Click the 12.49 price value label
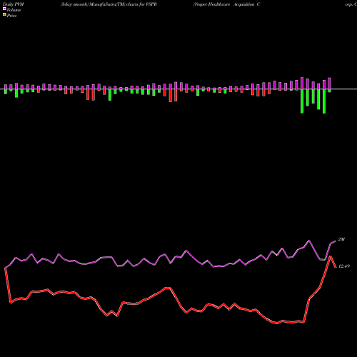The image size is (357, 357). pyautogui.click(x=344, y=266)
